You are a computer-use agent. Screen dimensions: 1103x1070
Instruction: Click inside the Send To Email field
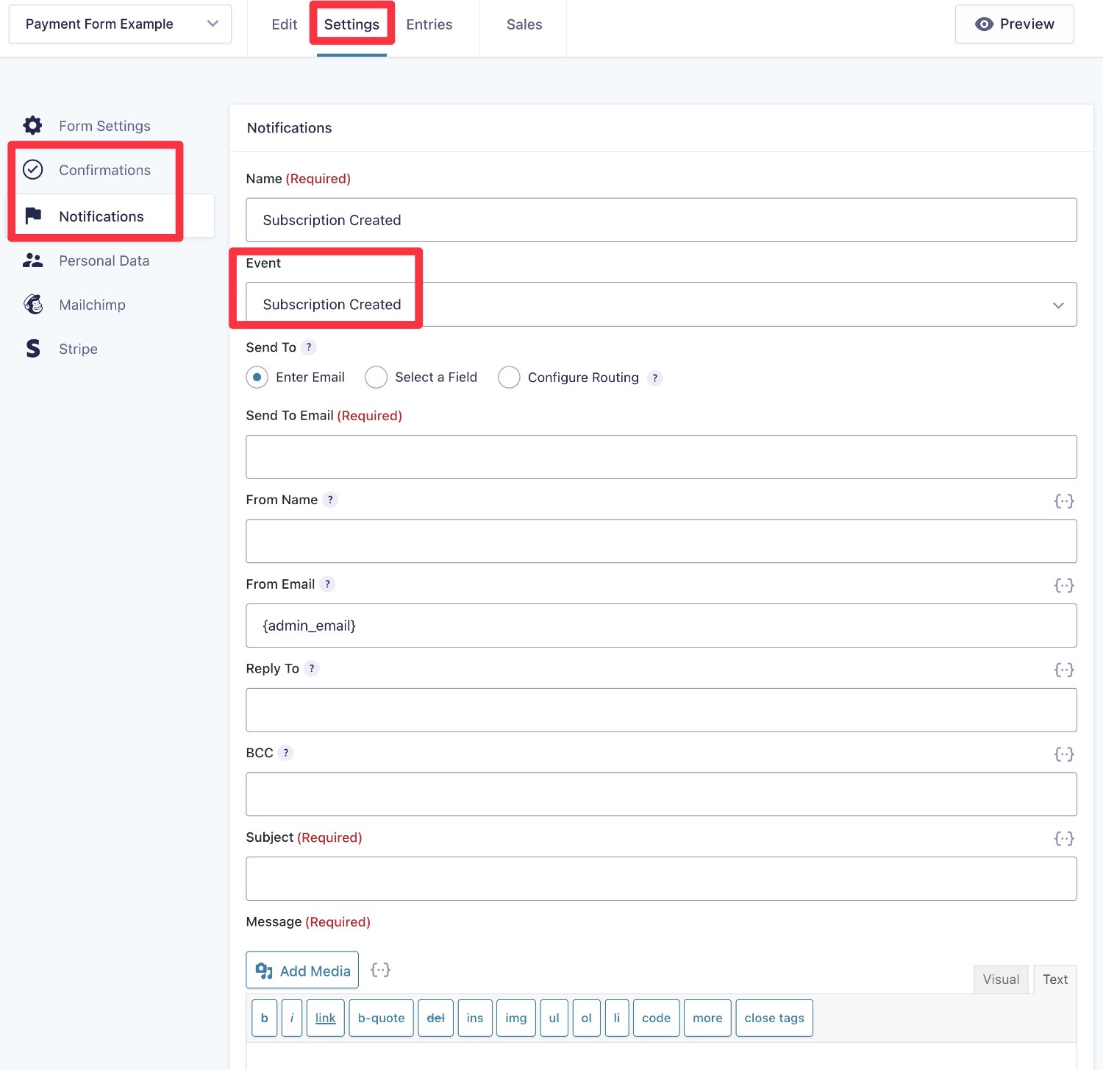660,456
